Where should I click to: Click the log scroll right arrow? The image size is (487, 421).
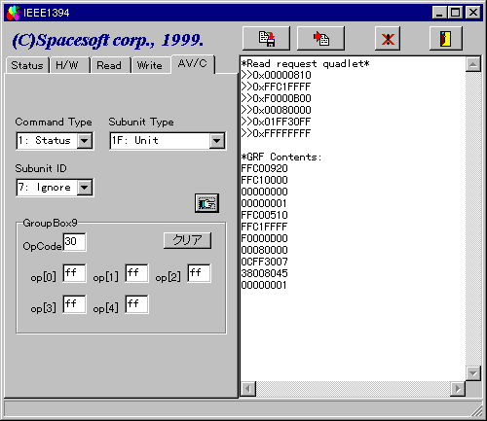tap(458, 388)
